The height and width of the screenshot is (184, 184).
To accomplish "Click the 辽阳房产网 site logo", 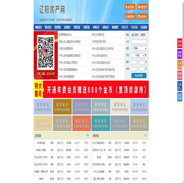I will (52, 10).
